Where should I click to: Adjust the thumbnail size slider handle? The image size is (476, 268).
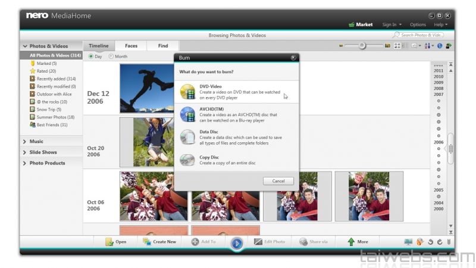[362, 46]
